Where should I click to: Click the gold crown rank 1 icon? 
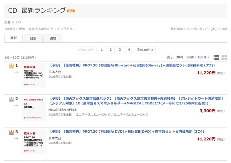[x=11, y=66]
